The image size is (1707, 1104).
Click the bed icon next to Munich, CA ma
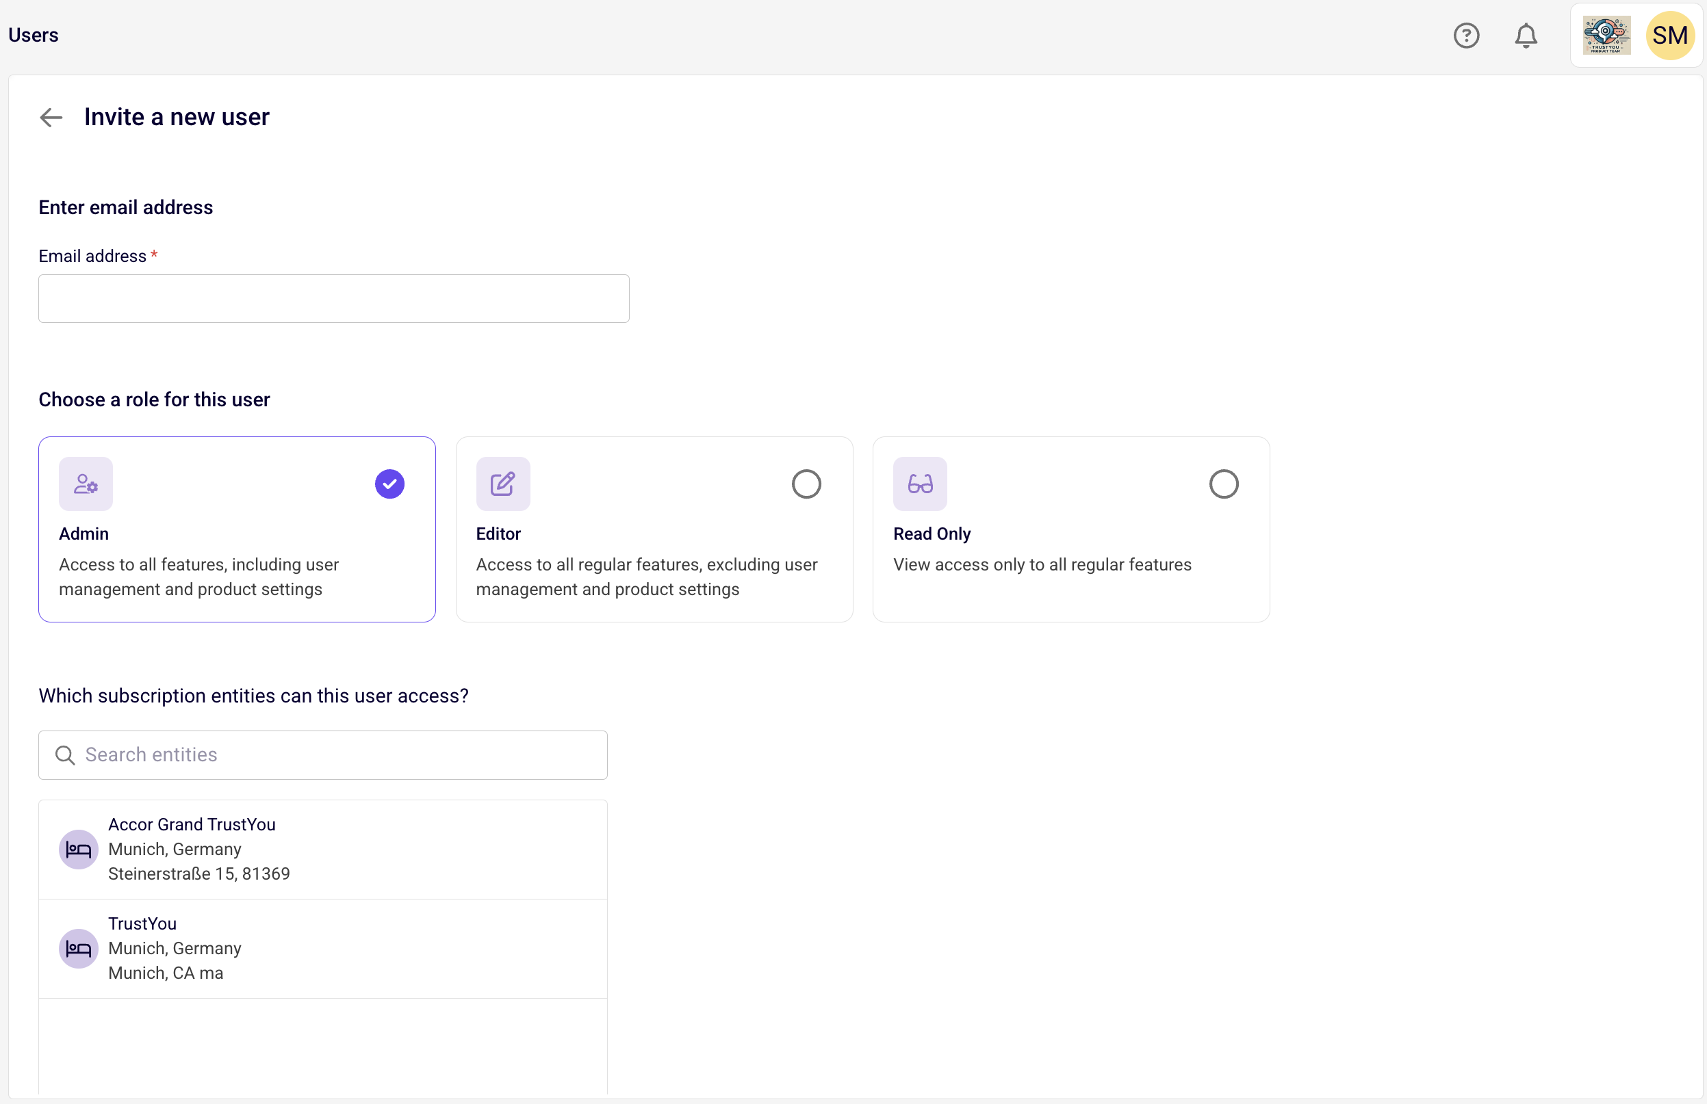tap(78, 949)
